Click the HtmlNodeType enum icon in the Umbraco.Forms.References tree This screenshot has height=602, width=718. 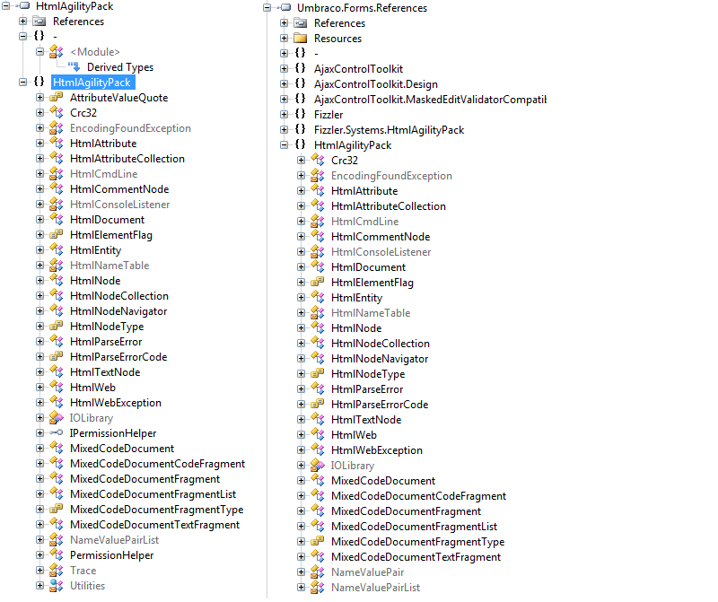click(x=318, y=373)
